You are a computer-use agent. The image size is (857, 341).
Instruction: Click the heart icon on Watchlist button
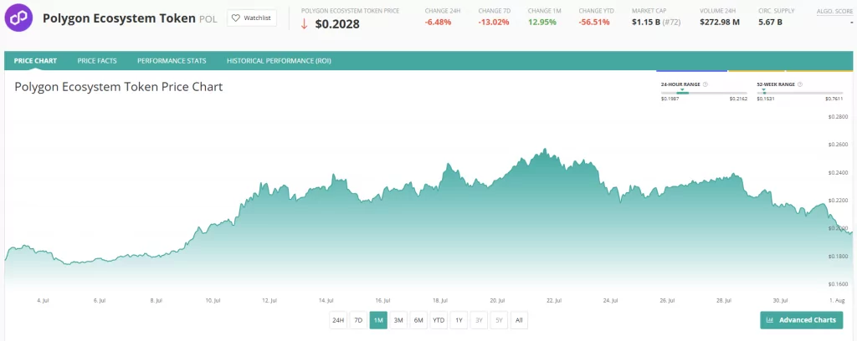[235, 18]
